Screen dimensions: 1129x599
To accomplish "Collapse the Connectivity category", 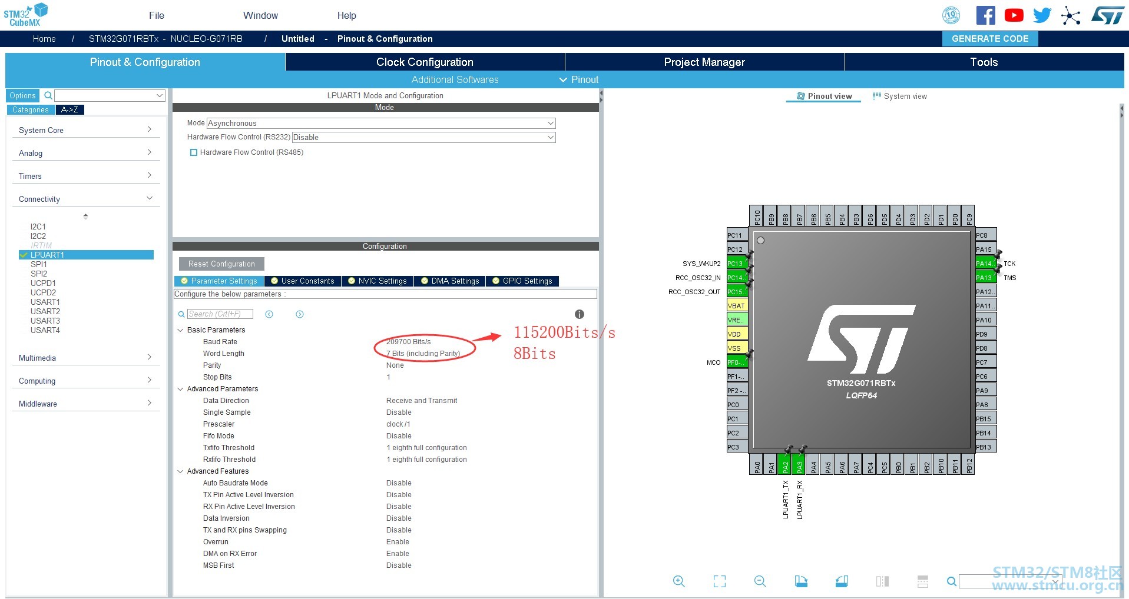I will 85,199.
